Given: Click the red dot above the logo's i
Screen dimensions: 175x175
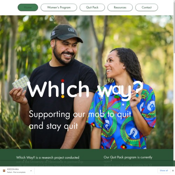Looking at the screenshot, I should pos(63,80).
